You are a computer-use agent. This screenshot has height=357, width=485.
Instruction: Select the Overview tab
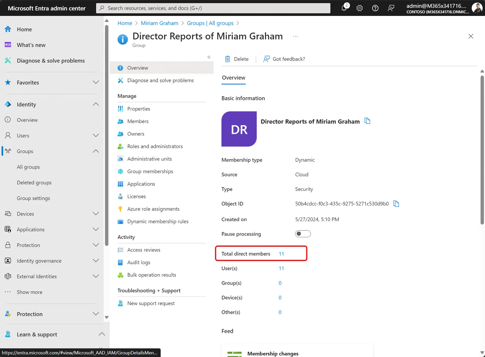tap(233, 78)
